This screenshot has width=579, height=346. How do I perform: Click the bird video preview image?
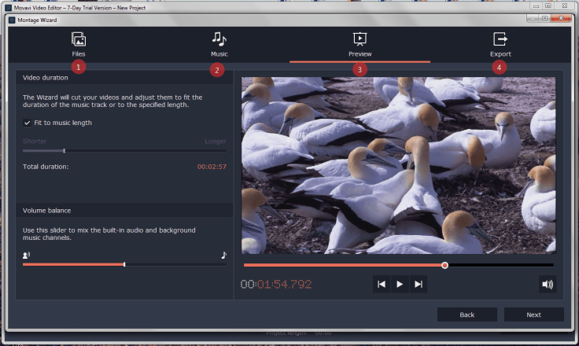pyautogui.click(x=398, y=165)
